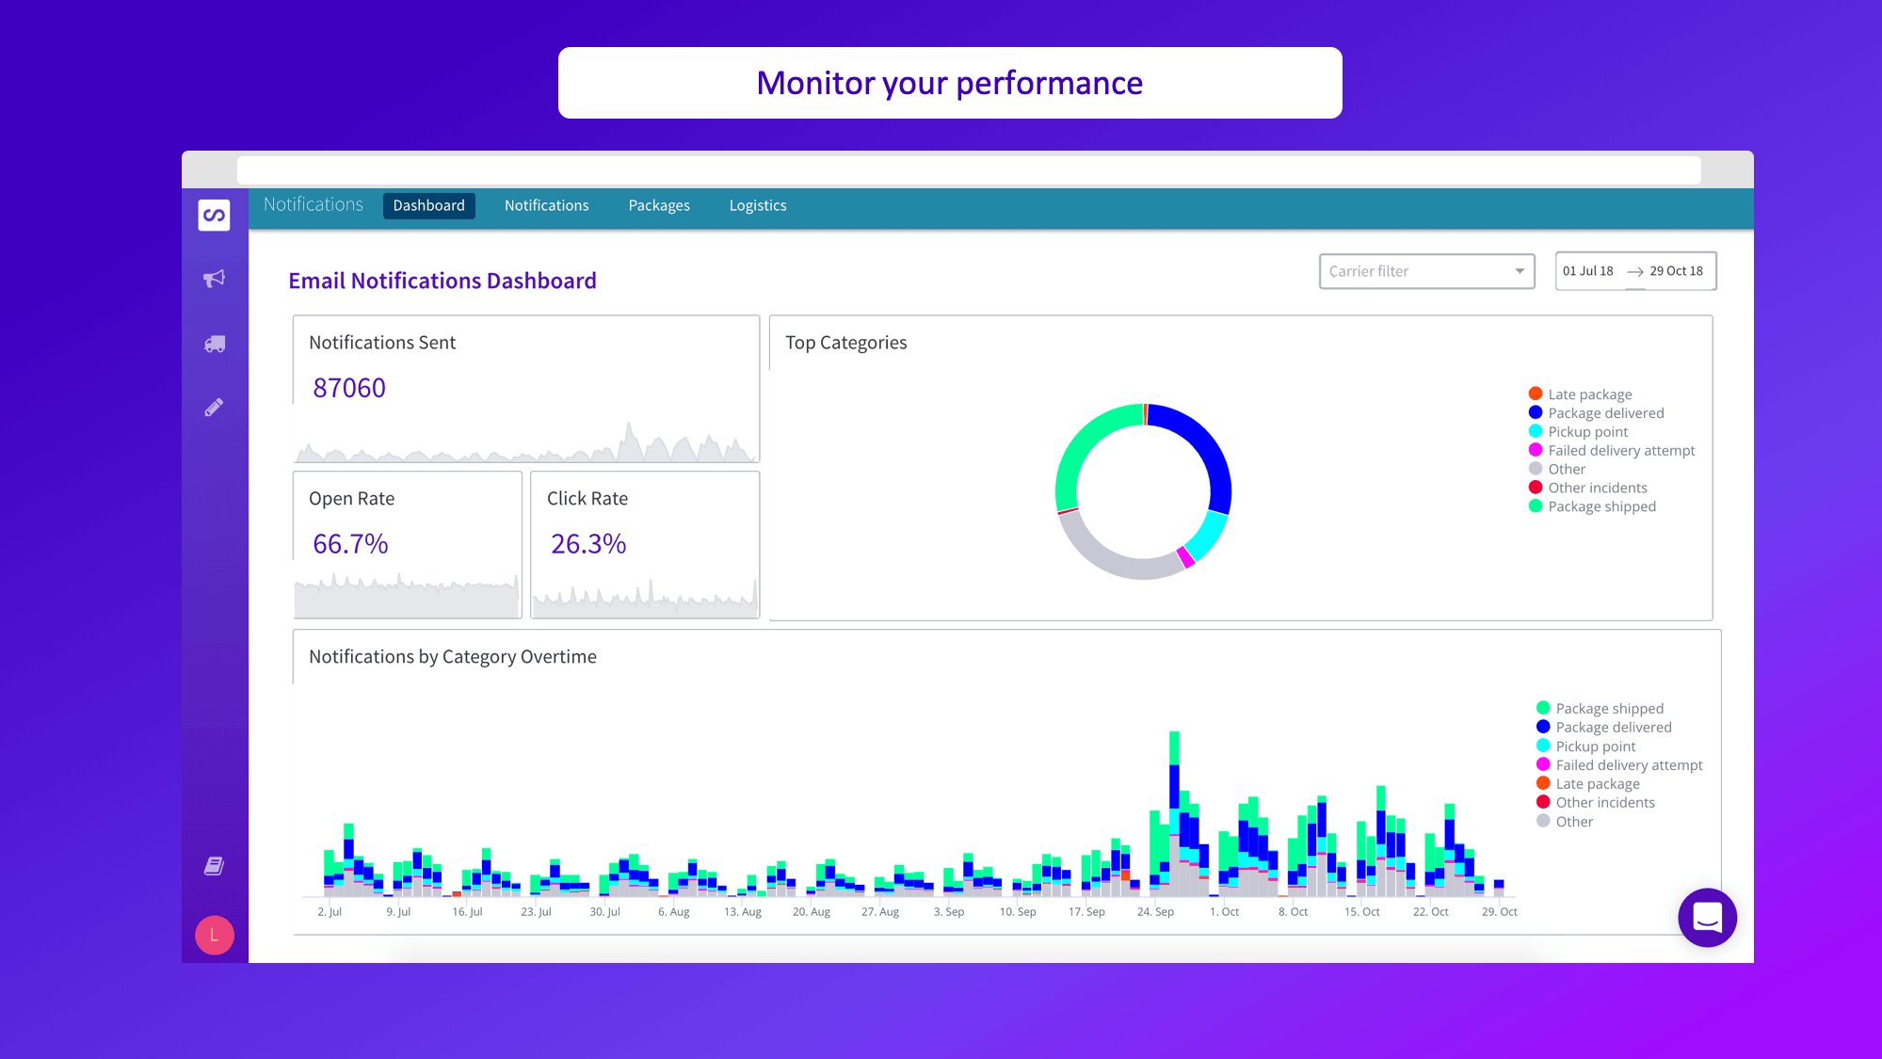Click the SendCloud logo icon top-left
This screenshot has width=1882, height=1059.
click(x=214, y=214)
